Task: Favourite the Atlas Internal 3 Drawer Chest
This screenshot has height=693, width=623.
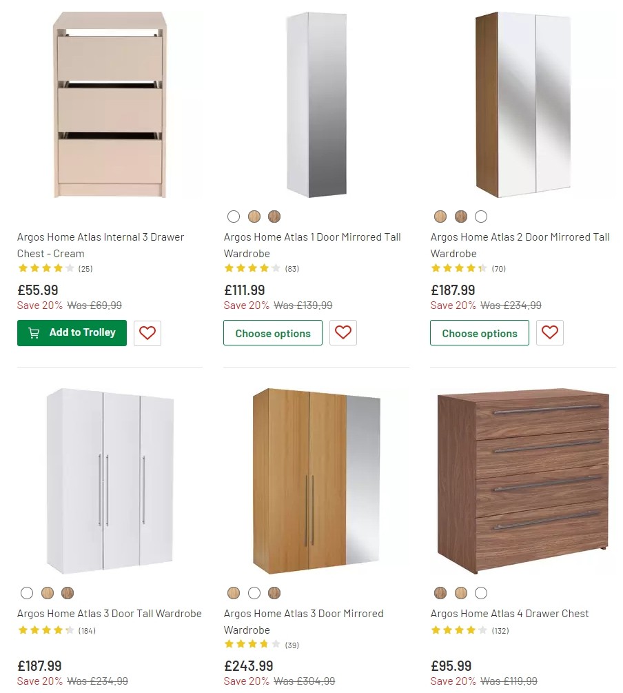Action: [x=147, y=332]
